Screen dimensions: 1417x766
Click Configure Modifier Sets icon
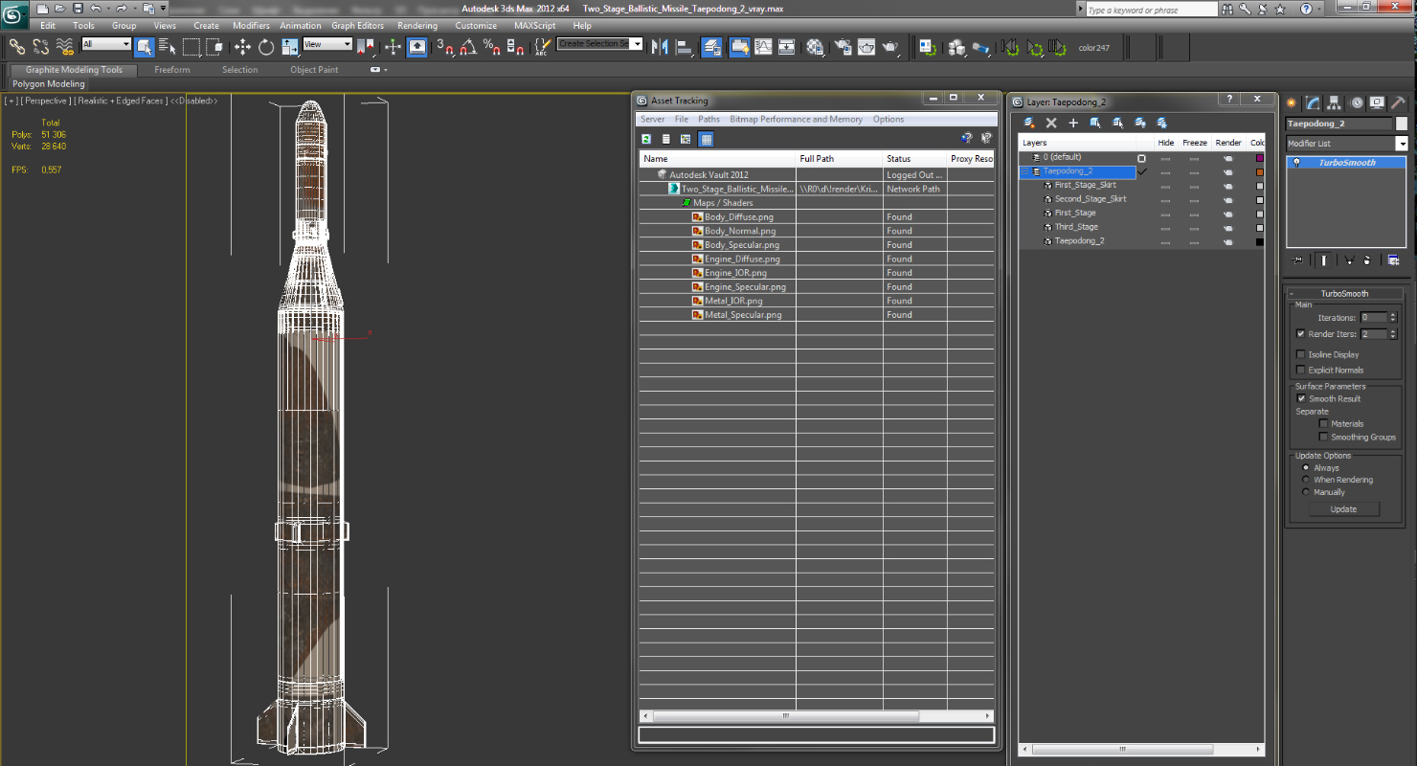click(1393, 260)
